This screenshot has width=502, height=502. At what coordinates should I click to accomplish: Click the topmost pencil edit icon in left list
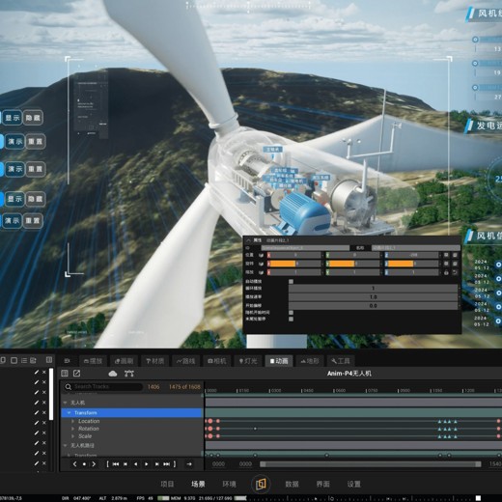(37, 372)
